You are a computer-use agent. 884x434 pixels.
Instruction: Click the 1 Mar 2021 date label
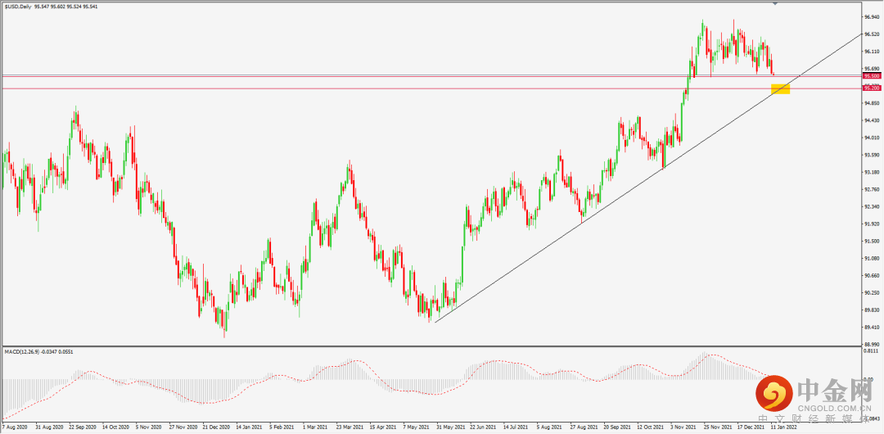[317, 427]
